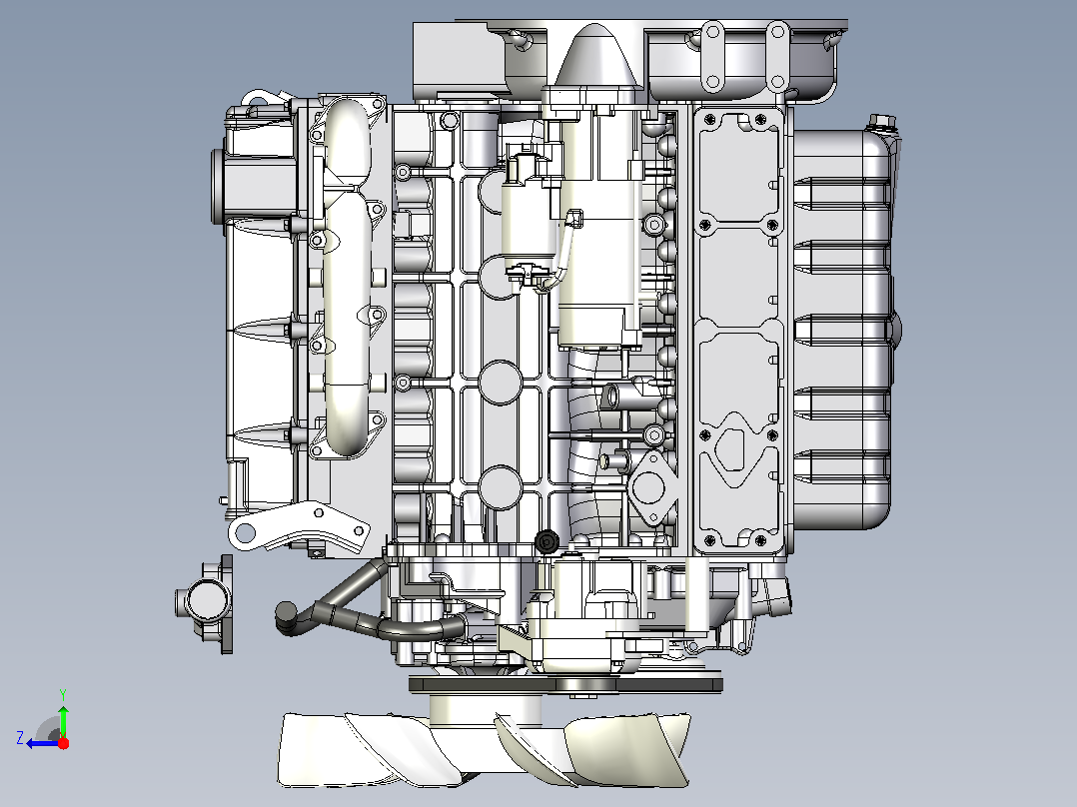
Task: Select the engine mounting bracket with two holes
Action: 299,527
